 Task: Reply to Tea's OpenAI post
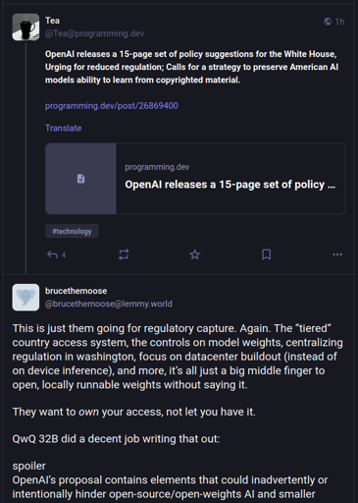pos(52,254)
